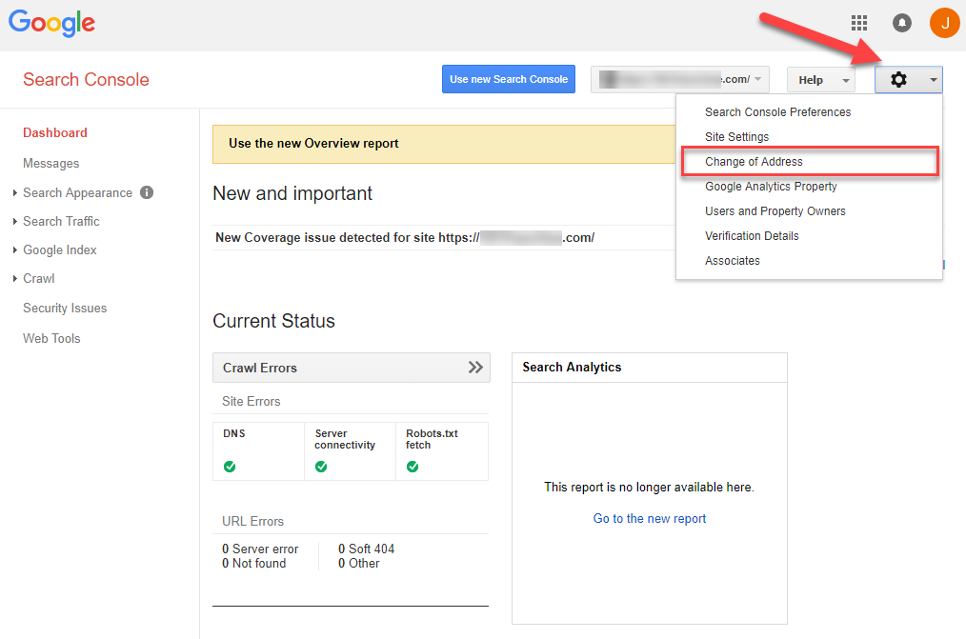Click the Crawl Errors double-chevron icon
Screen dimensions: 966x639
point(475,368)
